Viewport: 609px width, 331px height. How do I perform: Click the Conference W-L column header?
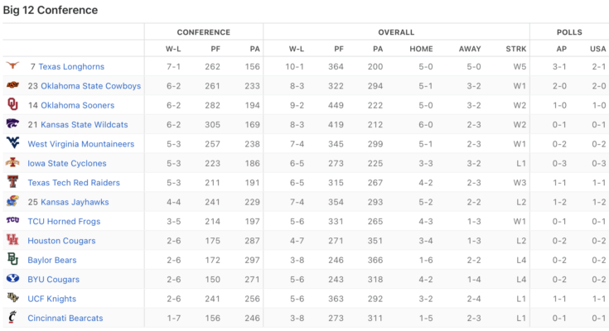click(x=173, y=49)
